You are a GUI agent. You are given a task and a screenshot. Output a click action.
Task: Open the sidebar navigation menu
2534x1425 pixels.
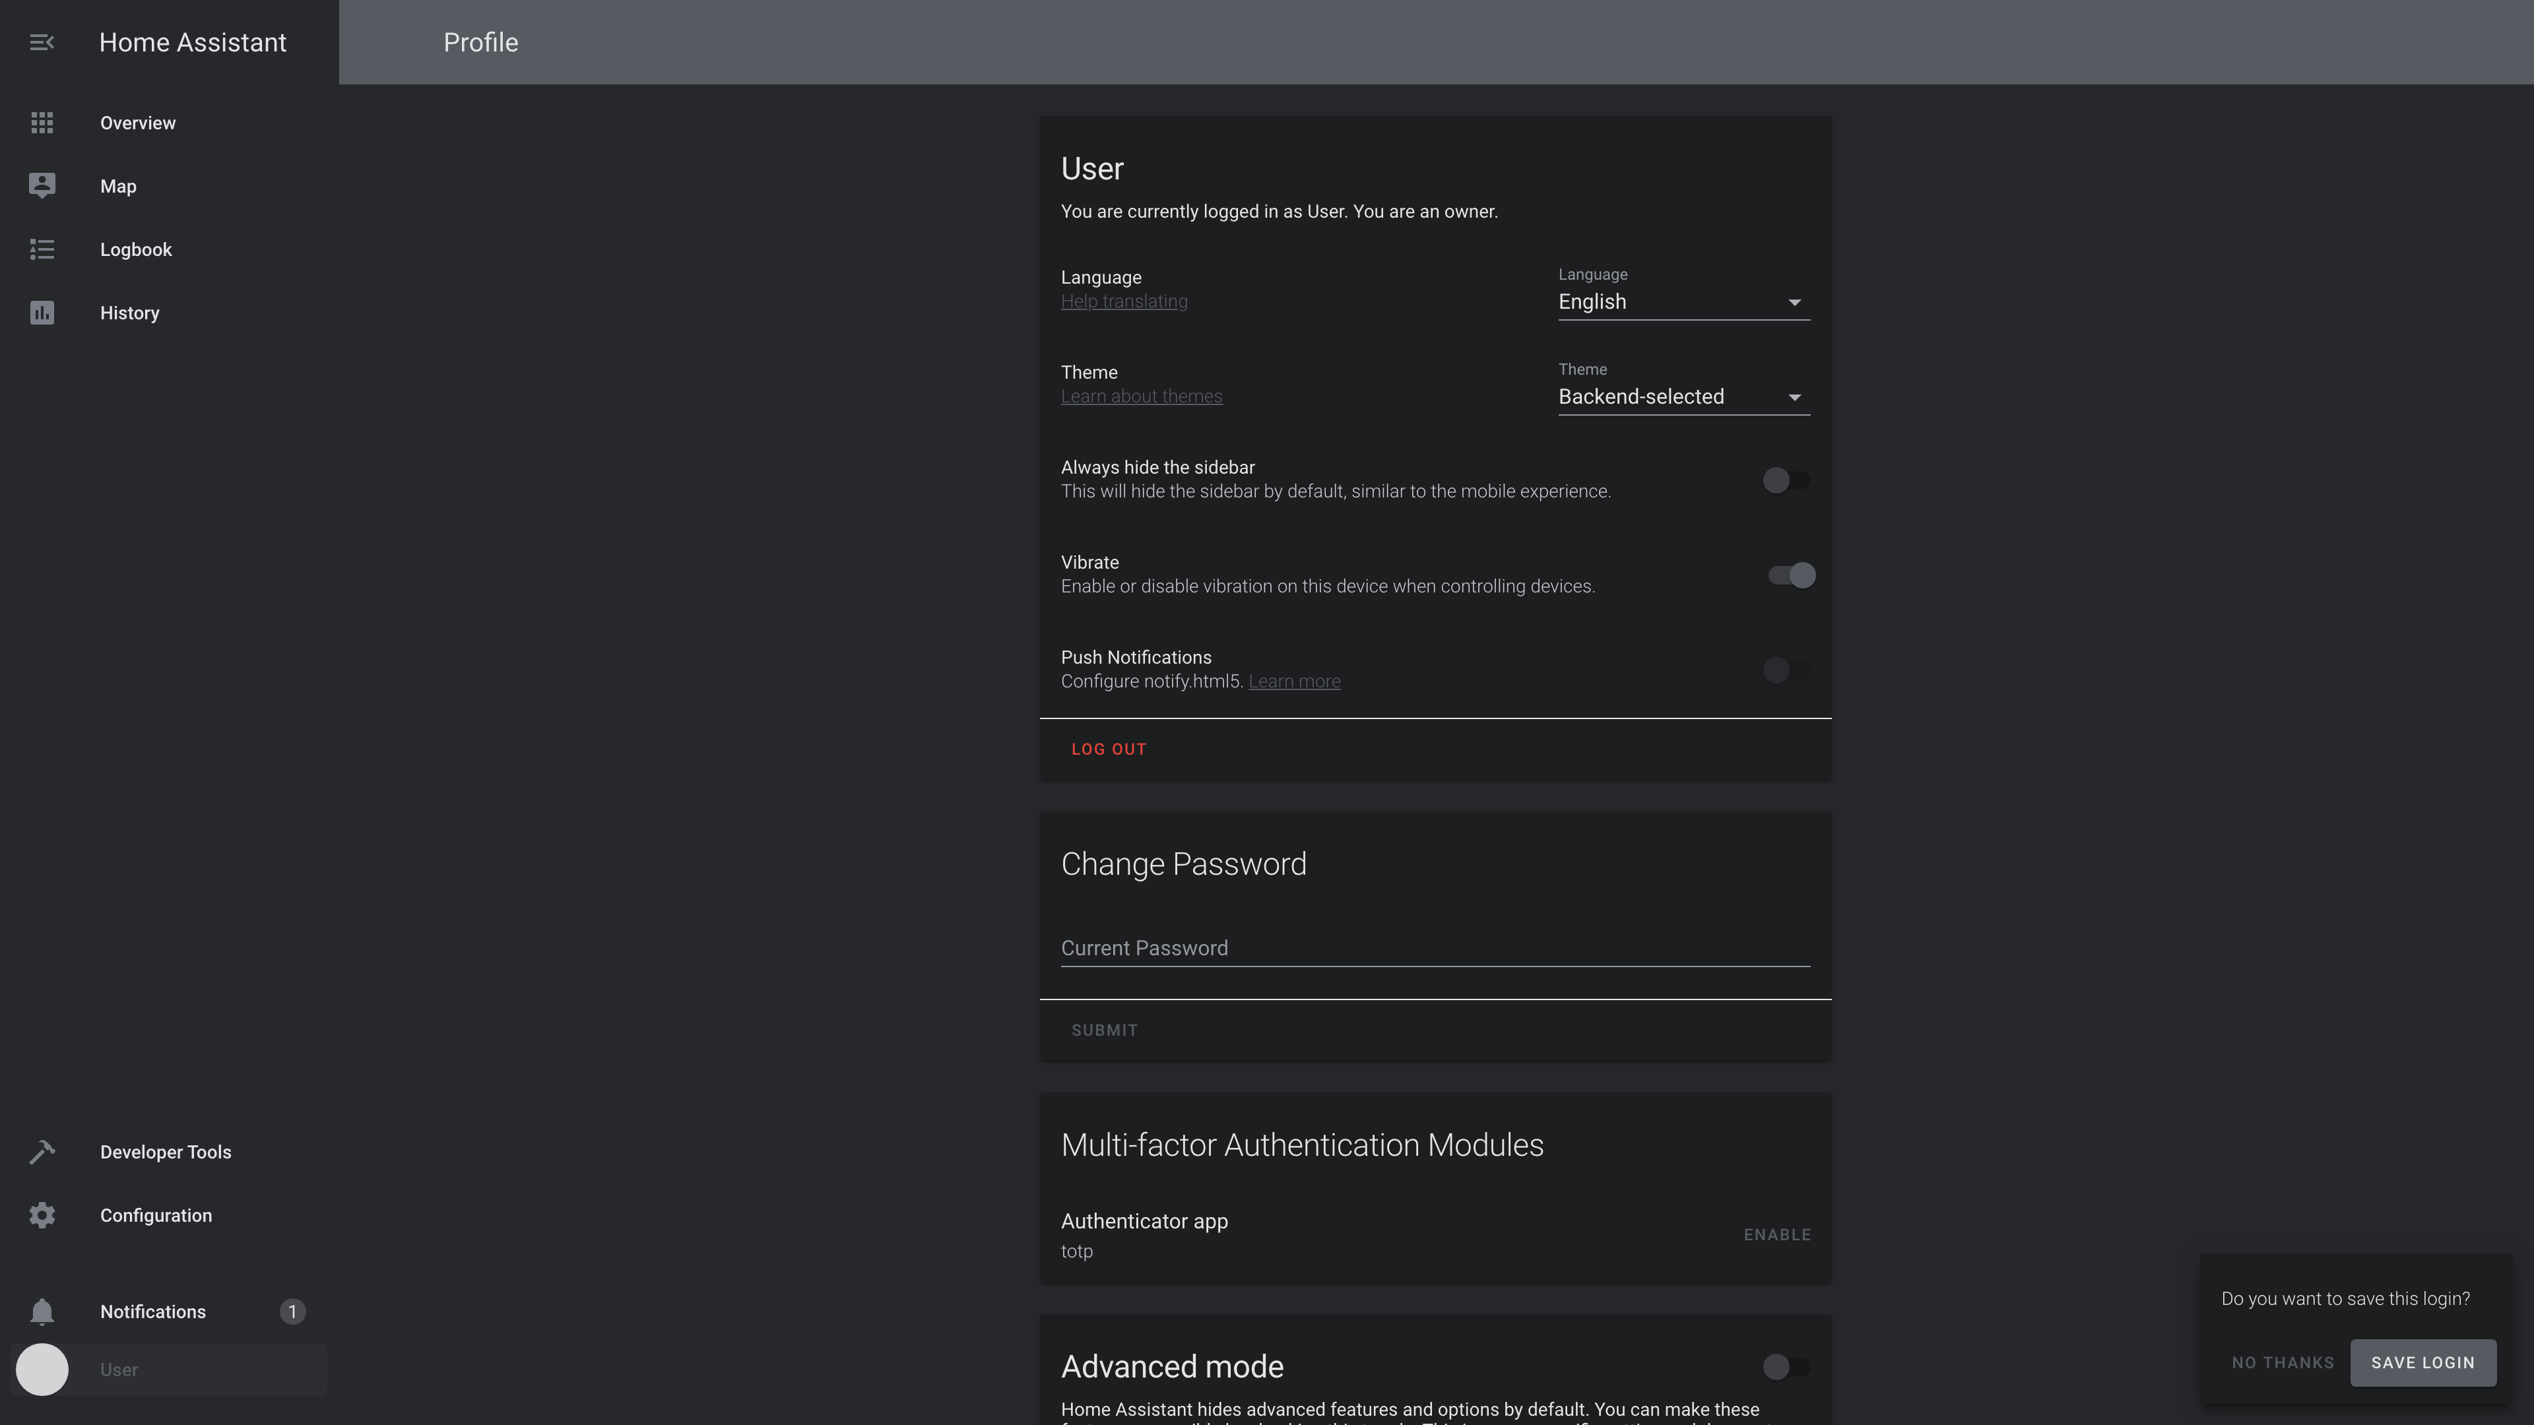pyautogui.click(x=42, y=42)
